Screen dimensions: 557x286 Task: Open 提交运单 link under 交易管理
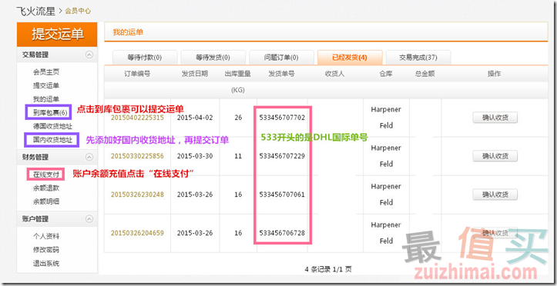tap(46, 85)
